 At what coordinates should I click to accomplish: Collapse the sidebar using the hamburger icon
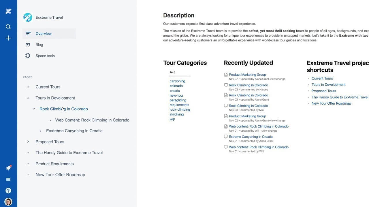click(x=8, y=179)
